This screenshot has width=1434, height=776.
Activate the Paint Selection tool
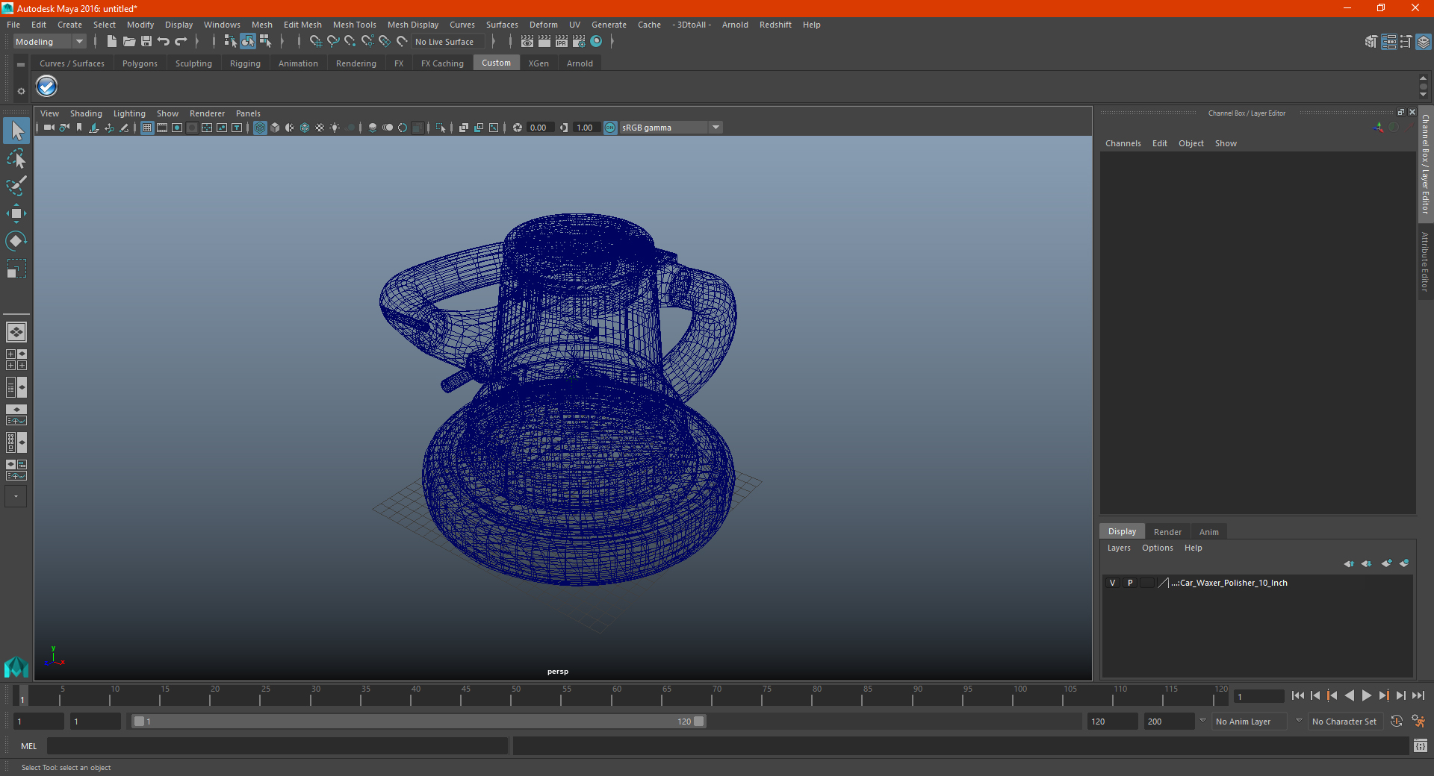(16, 186)
